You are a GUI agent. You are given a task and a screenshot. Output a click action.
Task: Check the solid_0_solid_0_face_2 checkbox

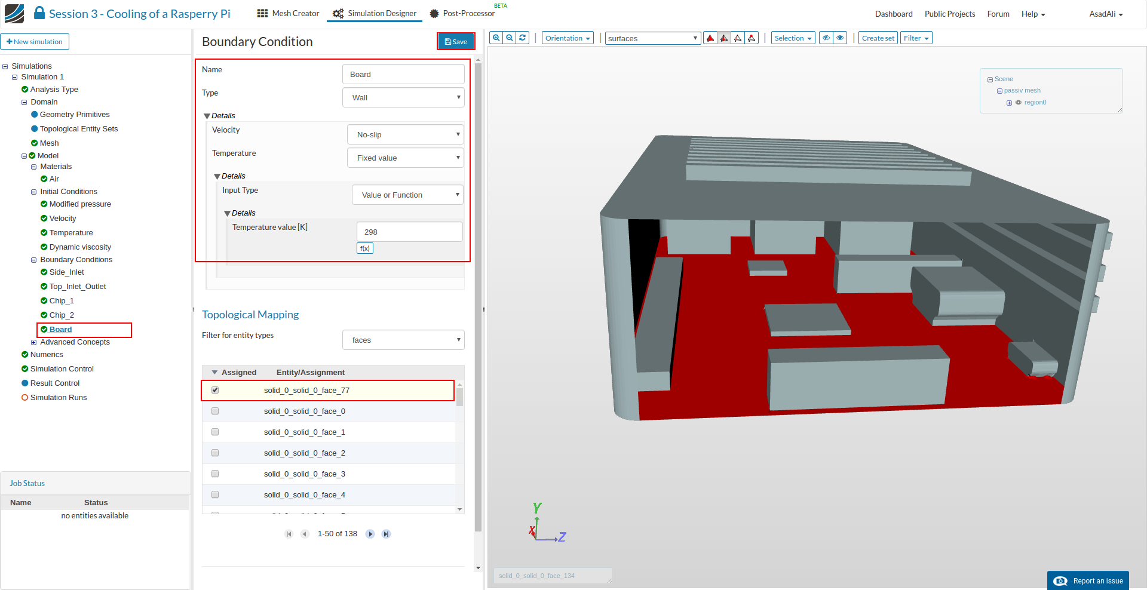[x=215, y=453]
